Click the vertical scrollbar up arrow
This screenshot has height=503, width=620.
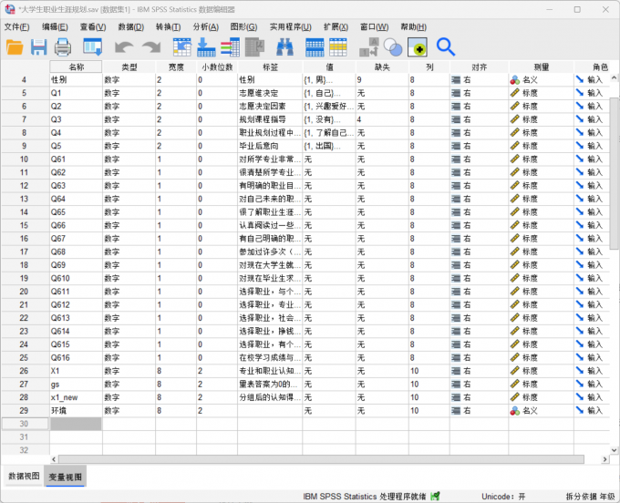(614, 77)
